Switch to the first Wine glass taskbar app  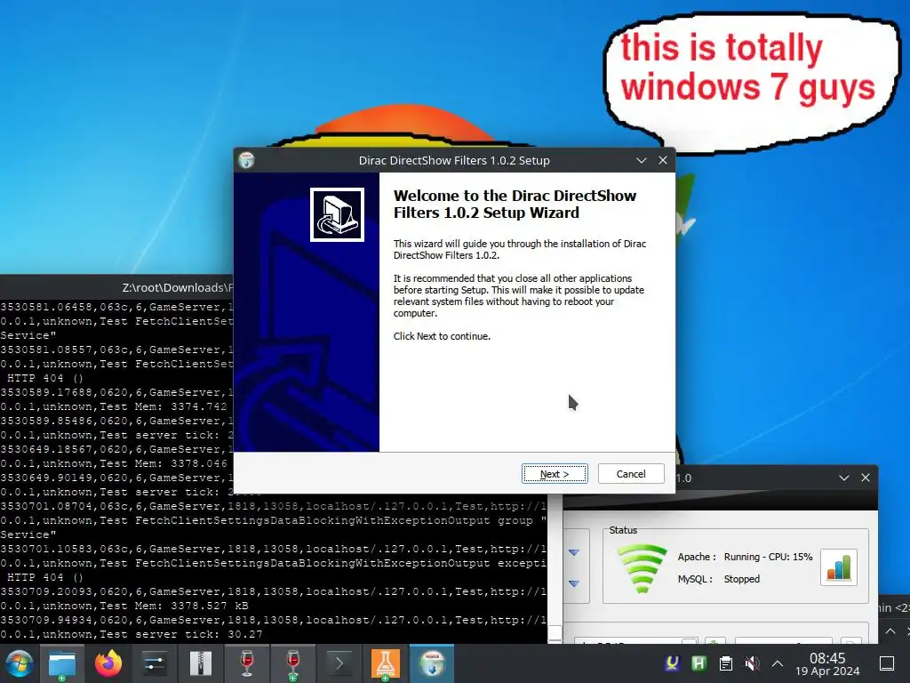[247, 663]
